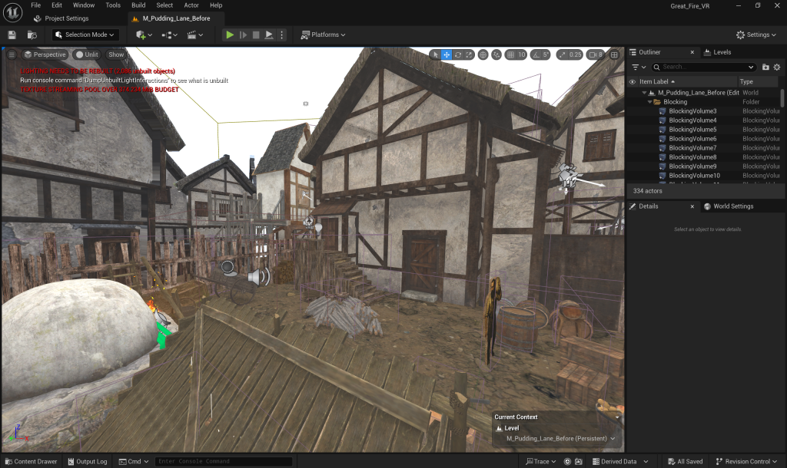This screenshot has height=468, width=787.
Task: Open the Output Log
Action: pyautogui.click(x=88, y=462)
